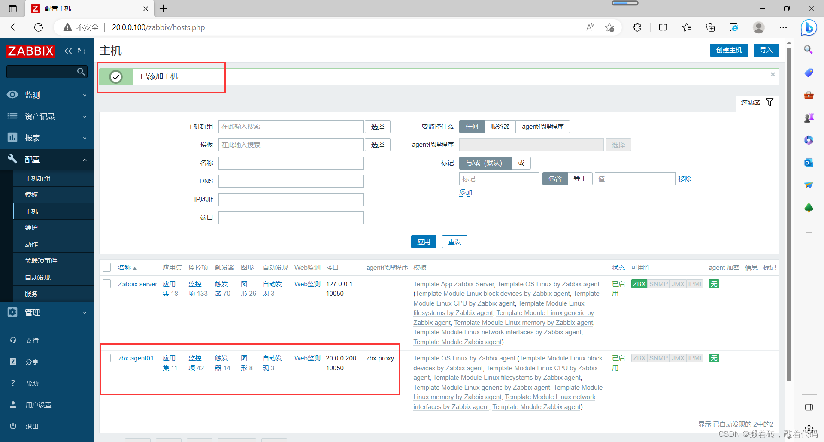Tick checkbox for Zabbix server row
The image size is (824, 442).
click(107, 284)
